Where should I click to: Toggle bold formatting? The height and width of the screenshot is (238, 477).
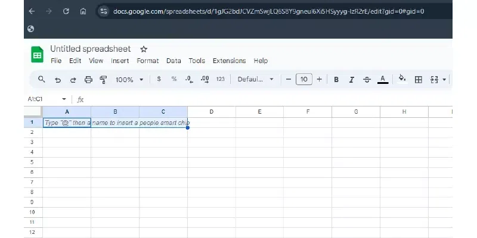336,80
